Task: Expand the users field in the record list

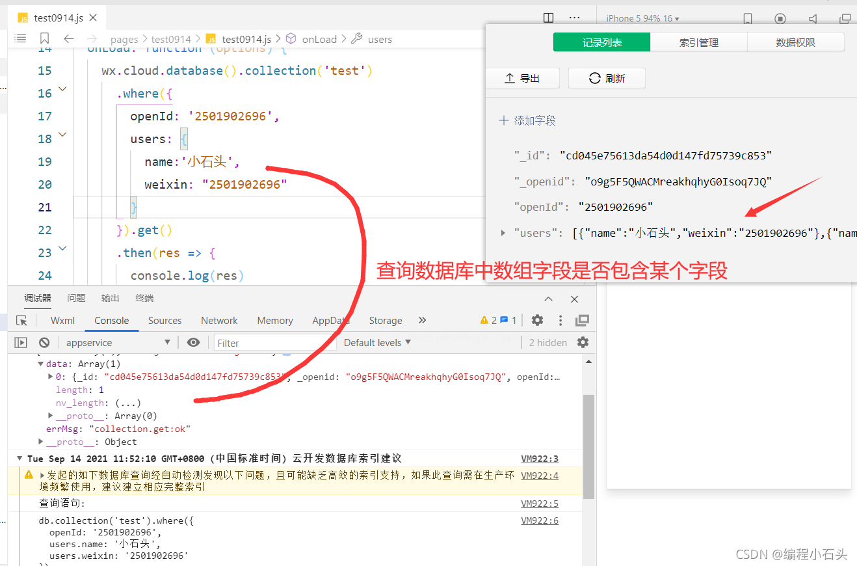Action: [x=501, y=233]
